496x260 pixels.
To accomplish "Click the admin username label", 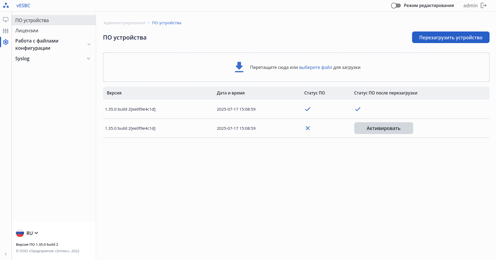I will [470, 6].
